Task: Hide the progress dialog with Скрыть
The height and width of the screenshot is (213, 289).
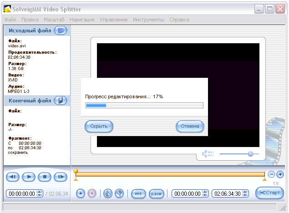Action: pos(99,126)
